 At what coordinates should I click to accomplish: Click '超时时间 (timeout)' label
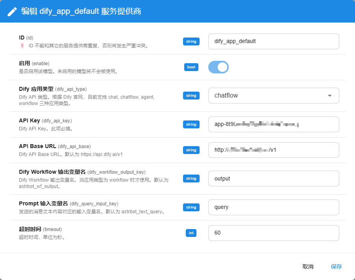click(40, 229)
